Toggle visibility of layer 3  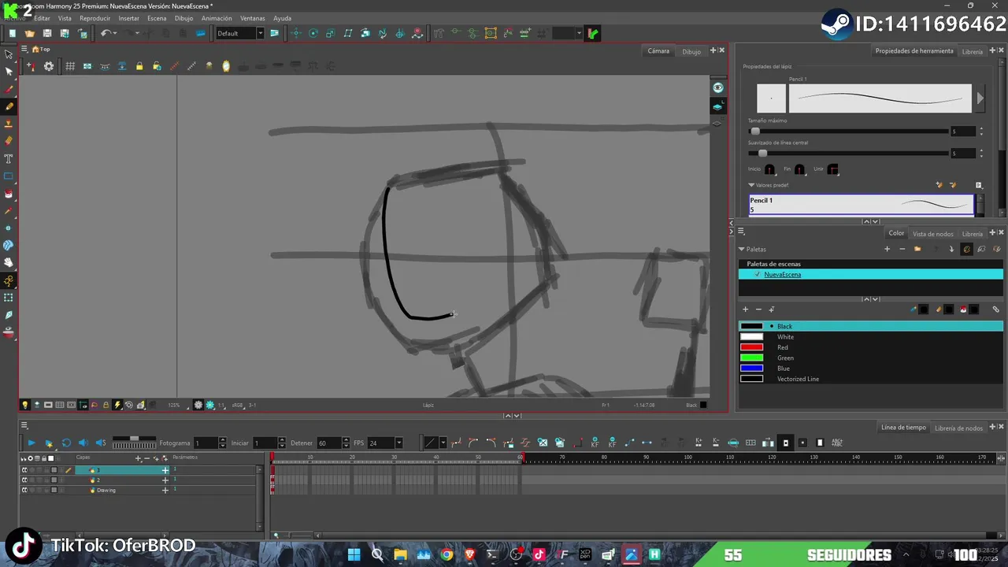point(24,470)
